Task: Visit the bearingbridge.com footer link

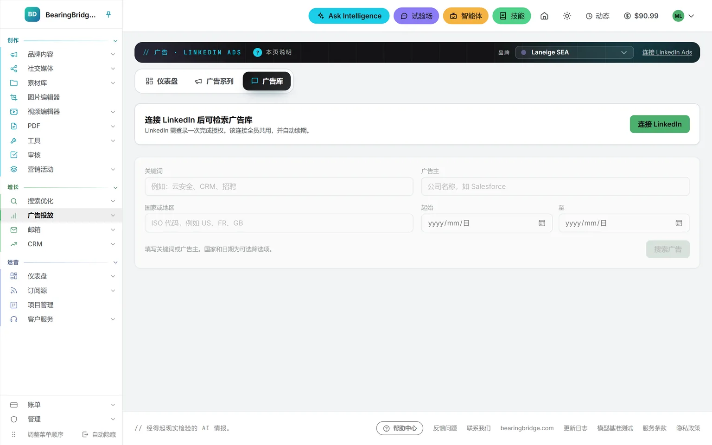Action: coord(527,428)
